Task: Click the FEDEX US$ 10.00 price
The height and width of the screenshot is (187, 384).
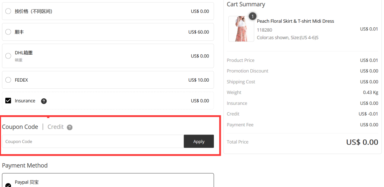Action: click(199, 80)
